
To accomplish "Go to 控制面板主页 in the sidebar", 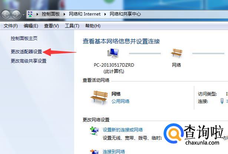I will 24,38.
